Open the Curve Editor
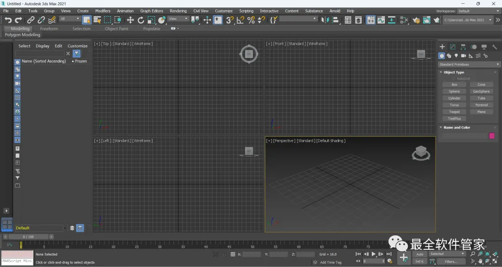502x267 pixels. (x=381, y=20)
